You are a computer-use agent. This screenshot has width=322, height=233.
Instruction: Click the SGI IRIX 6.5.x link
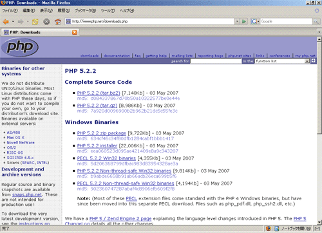pyautogui.click(x=20, y=158)
